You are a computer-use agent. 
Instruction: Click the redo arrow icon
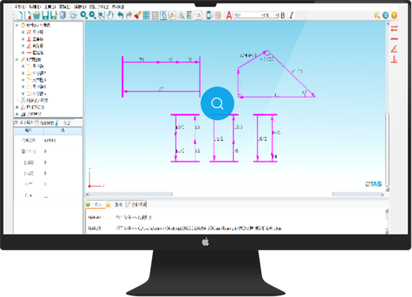tap(129, 15)
